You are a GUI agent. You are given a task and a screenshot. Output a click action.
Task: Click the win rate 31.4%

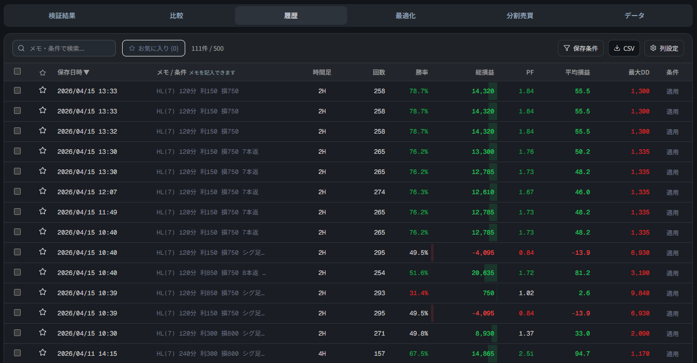[x=419, y=293]
